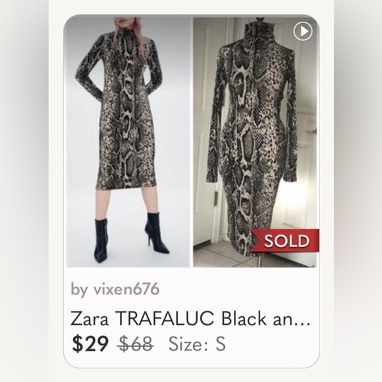Viewport: 382px width, 382px height.
Task: Click the red SOLD ribbon banner
Action: pyautogui.click(x=285, y=240)
